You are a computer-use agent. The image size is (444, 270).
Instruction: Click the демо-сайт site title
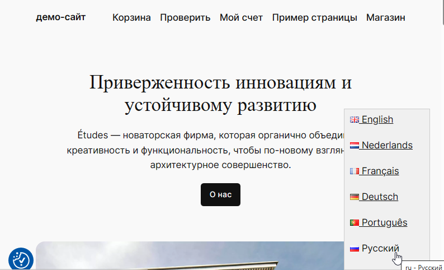point(61,17)
